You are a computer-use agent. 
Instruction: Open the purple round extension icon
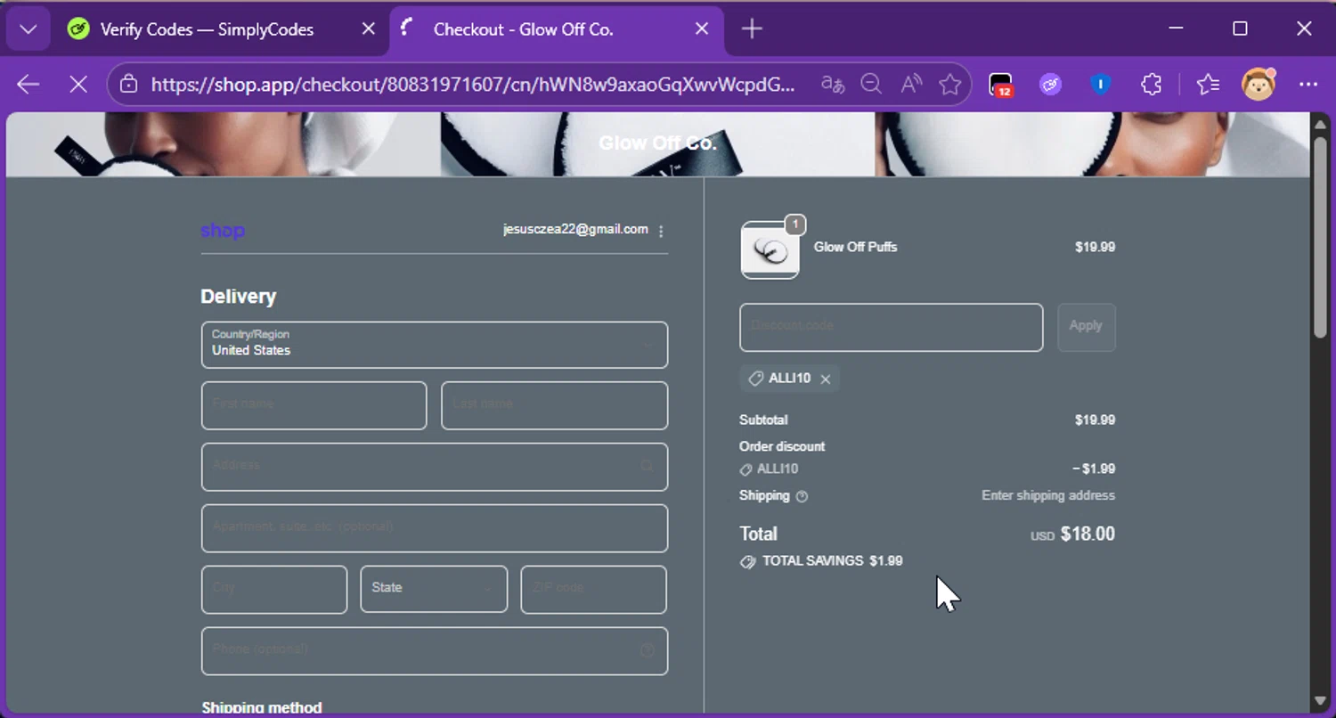[x=1051, y=85]
